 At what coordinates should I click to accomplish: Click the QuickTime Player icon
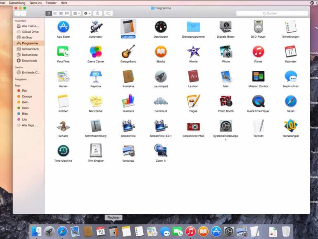[x=258, y=101]
